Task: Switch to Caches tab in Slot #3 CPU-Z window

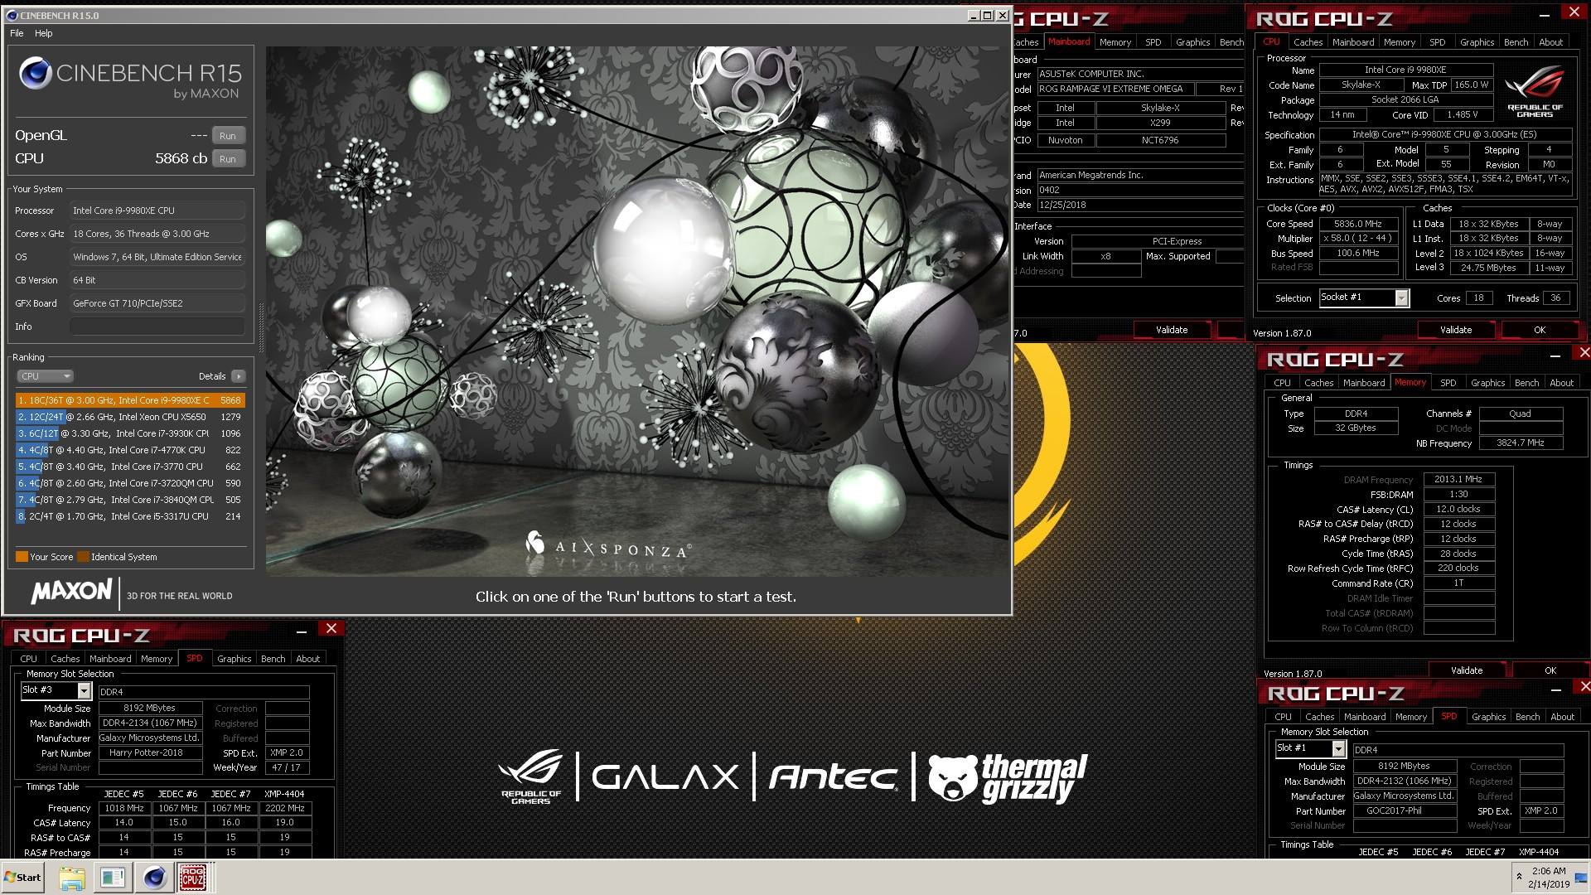Action: (65, 659)
